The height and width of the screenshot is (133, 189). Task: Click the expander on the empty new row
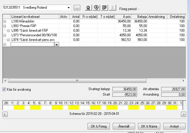[5, 44]
